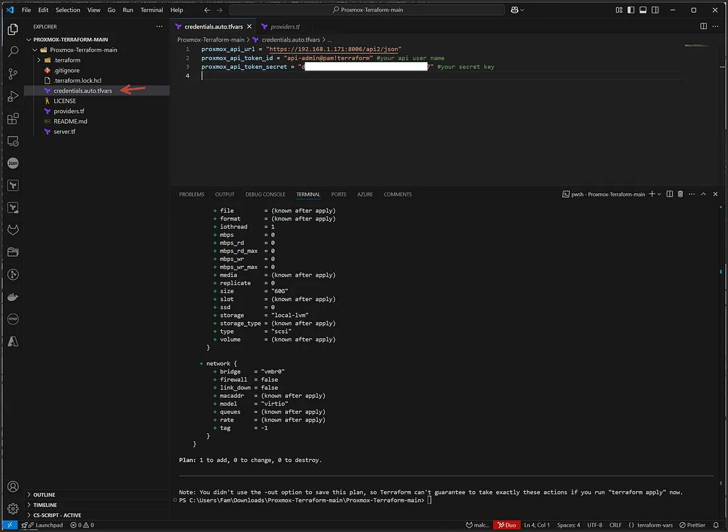This screenshot has width=728, height=532.
Task: Open the Extensions view
Action: click(x=13, y=118)
